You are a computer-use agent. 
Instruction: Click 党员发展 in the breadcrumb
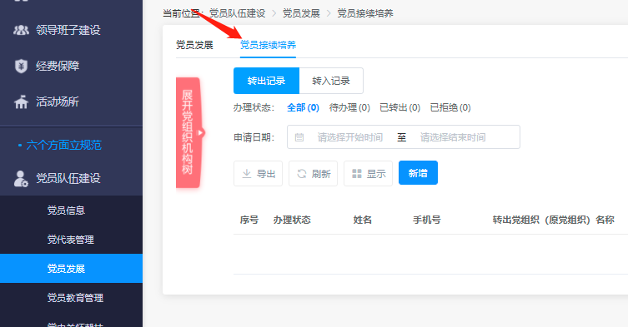[x=301, y=13]
